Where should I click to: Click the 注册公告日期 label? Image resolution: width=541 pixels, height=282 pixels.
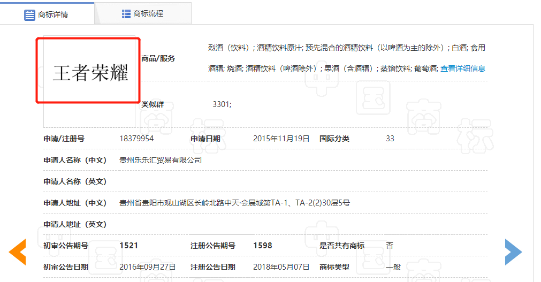213,267
